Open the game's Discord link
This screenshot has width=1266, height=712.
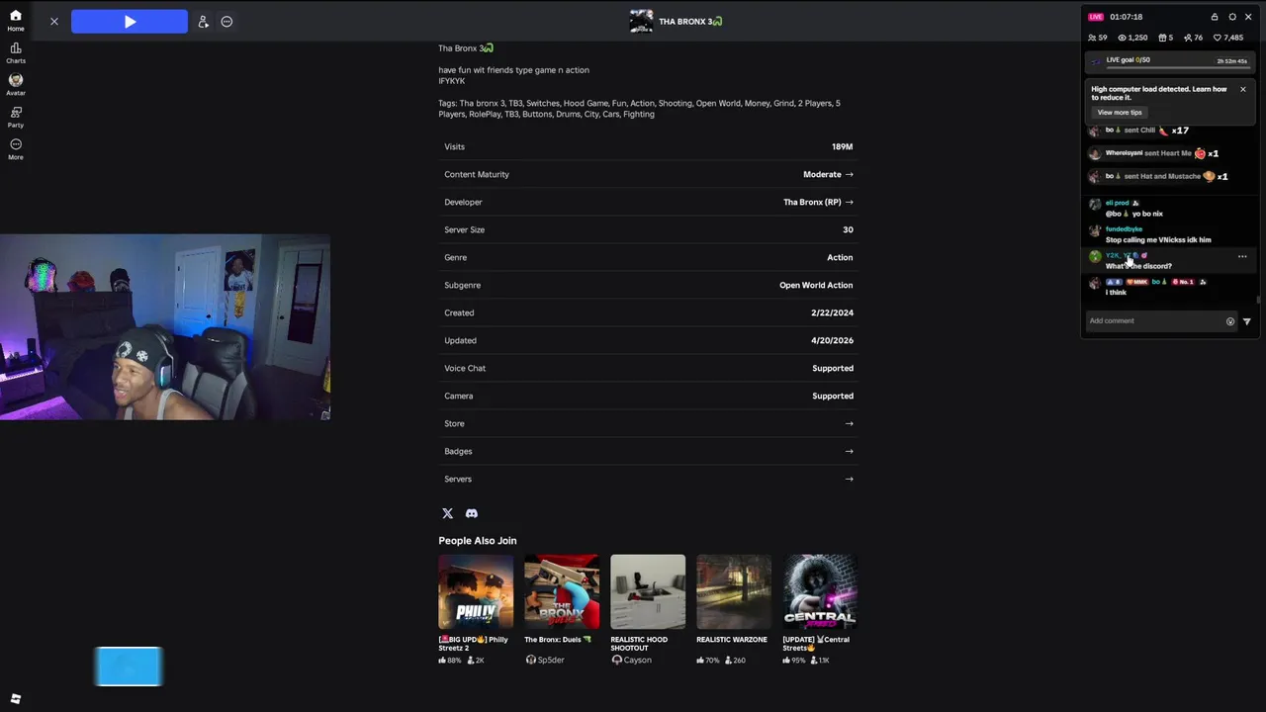472,513
